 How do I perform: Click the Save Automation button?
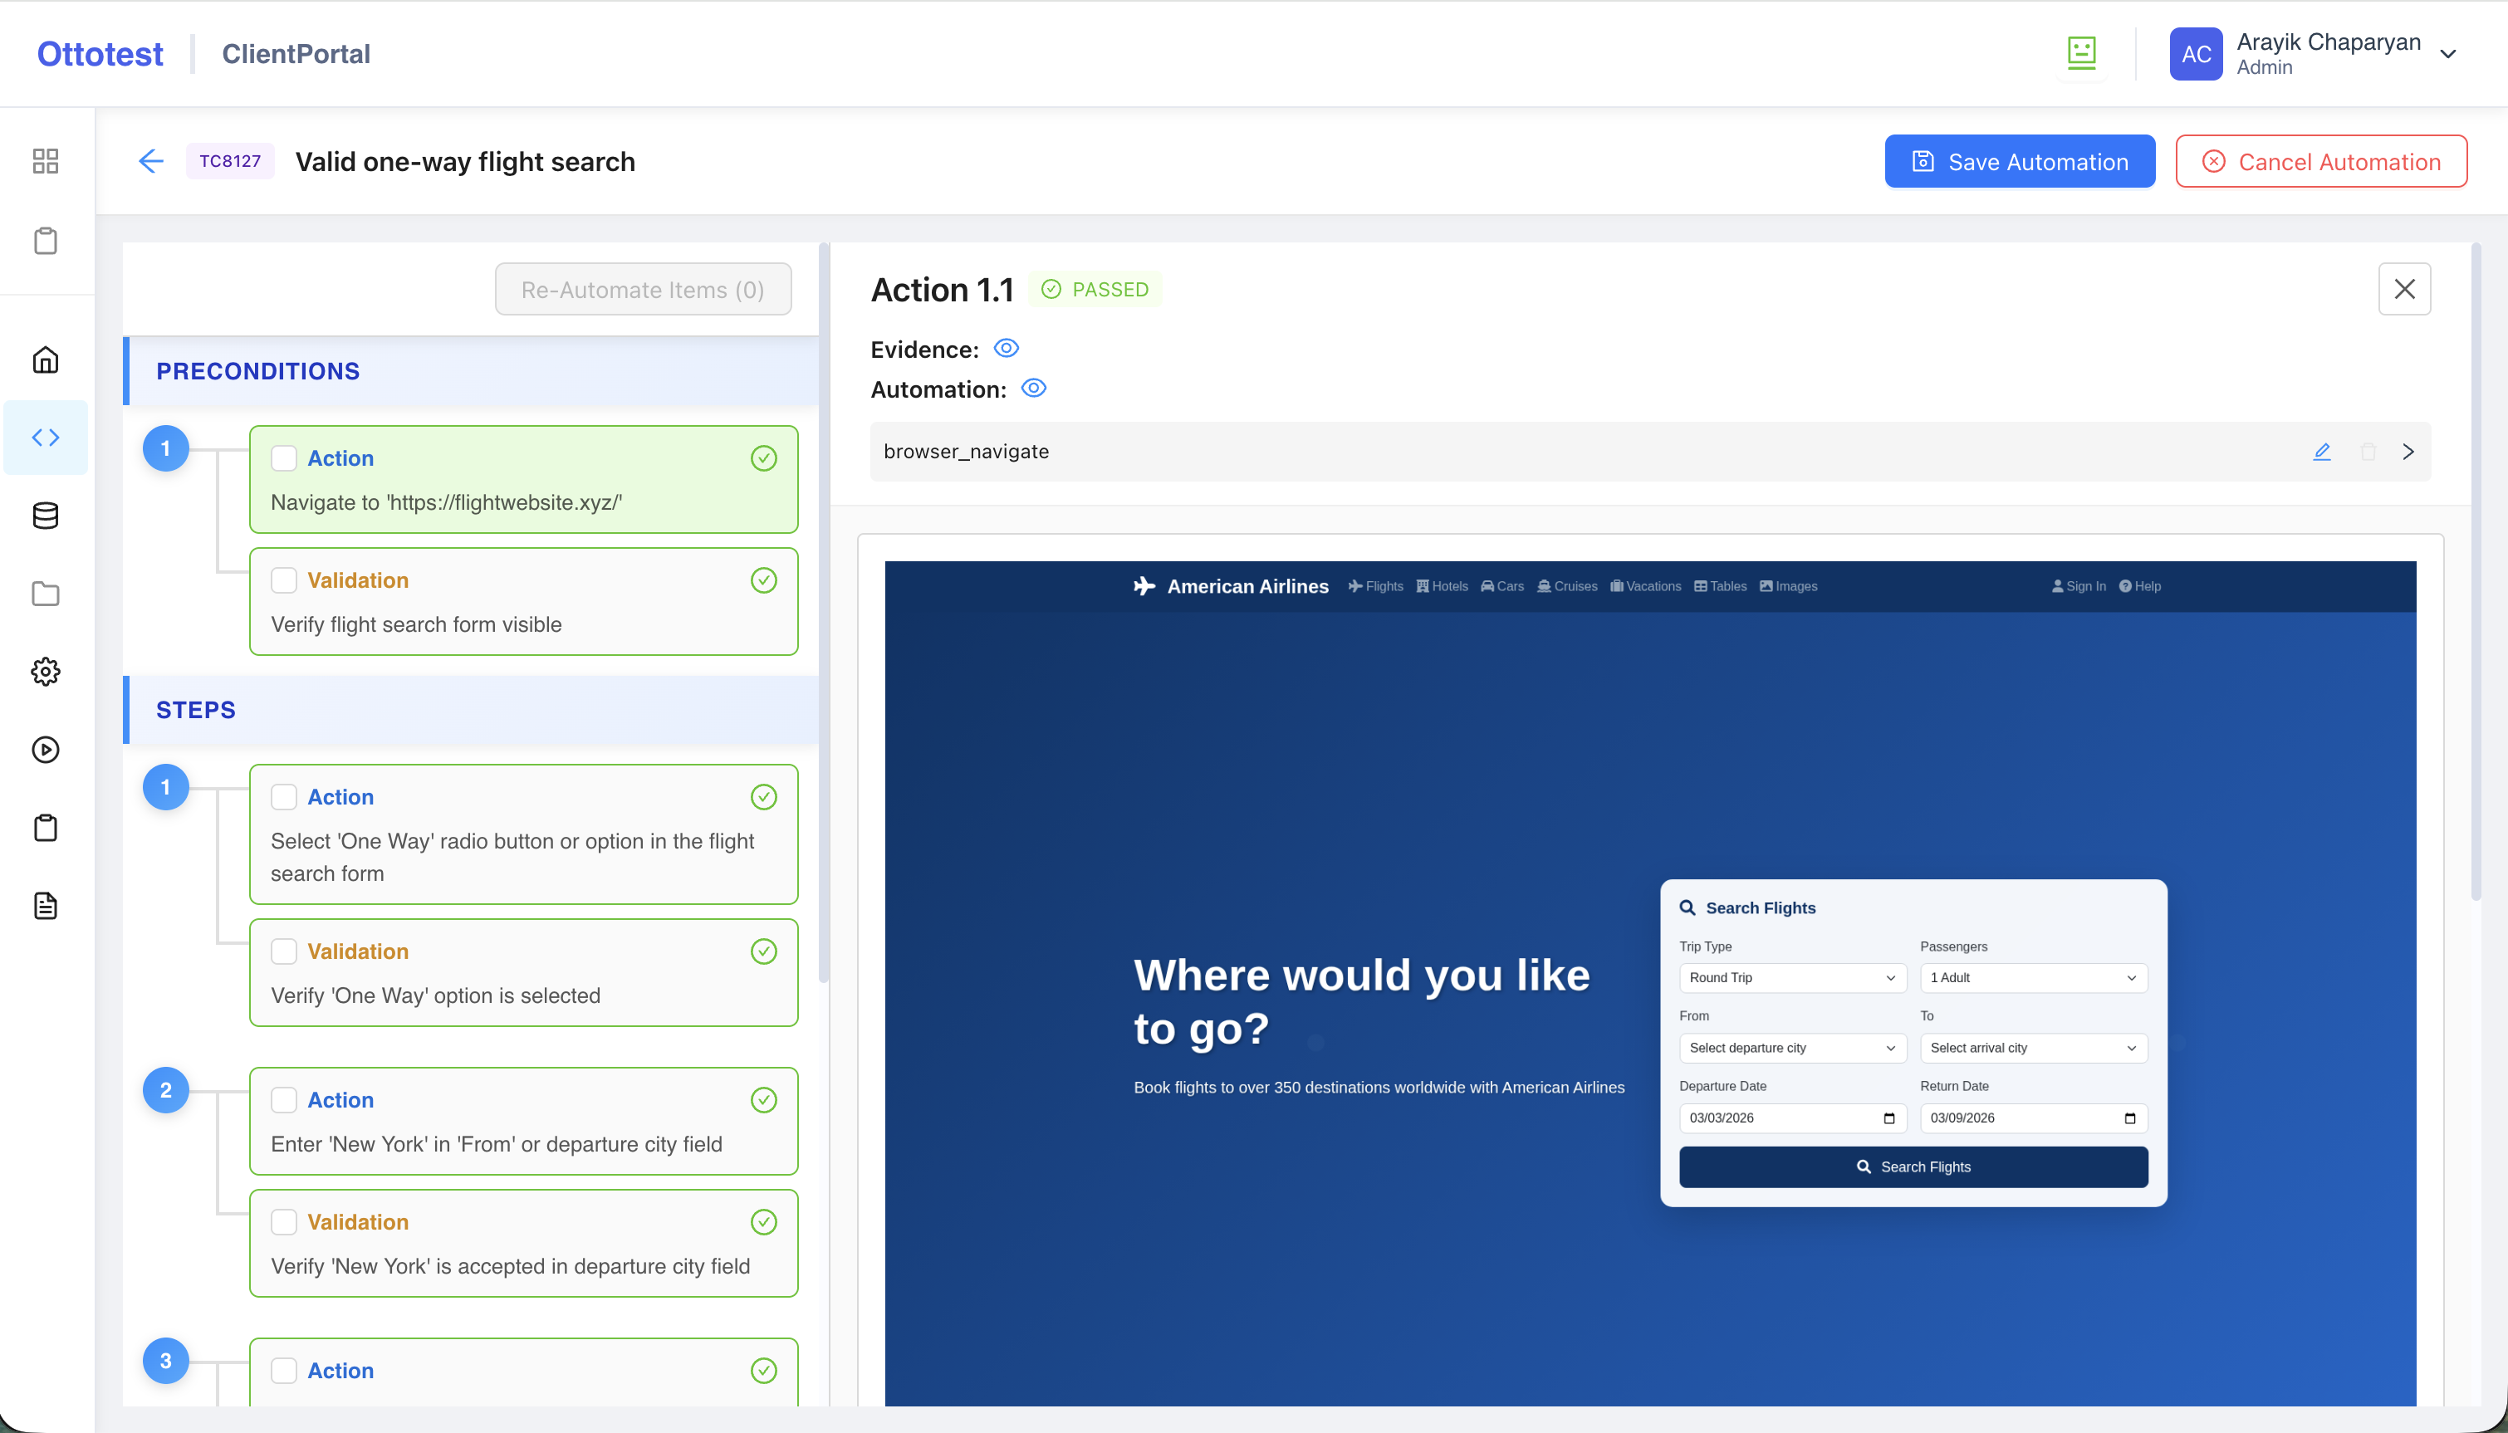pos(2019,161)
